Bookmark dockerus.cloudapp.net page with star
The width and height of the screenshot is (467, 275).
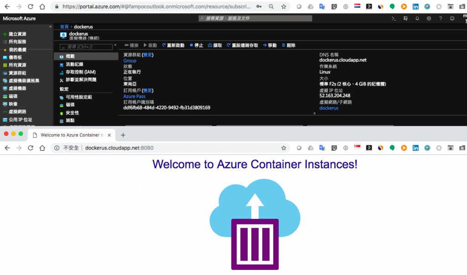284,148
